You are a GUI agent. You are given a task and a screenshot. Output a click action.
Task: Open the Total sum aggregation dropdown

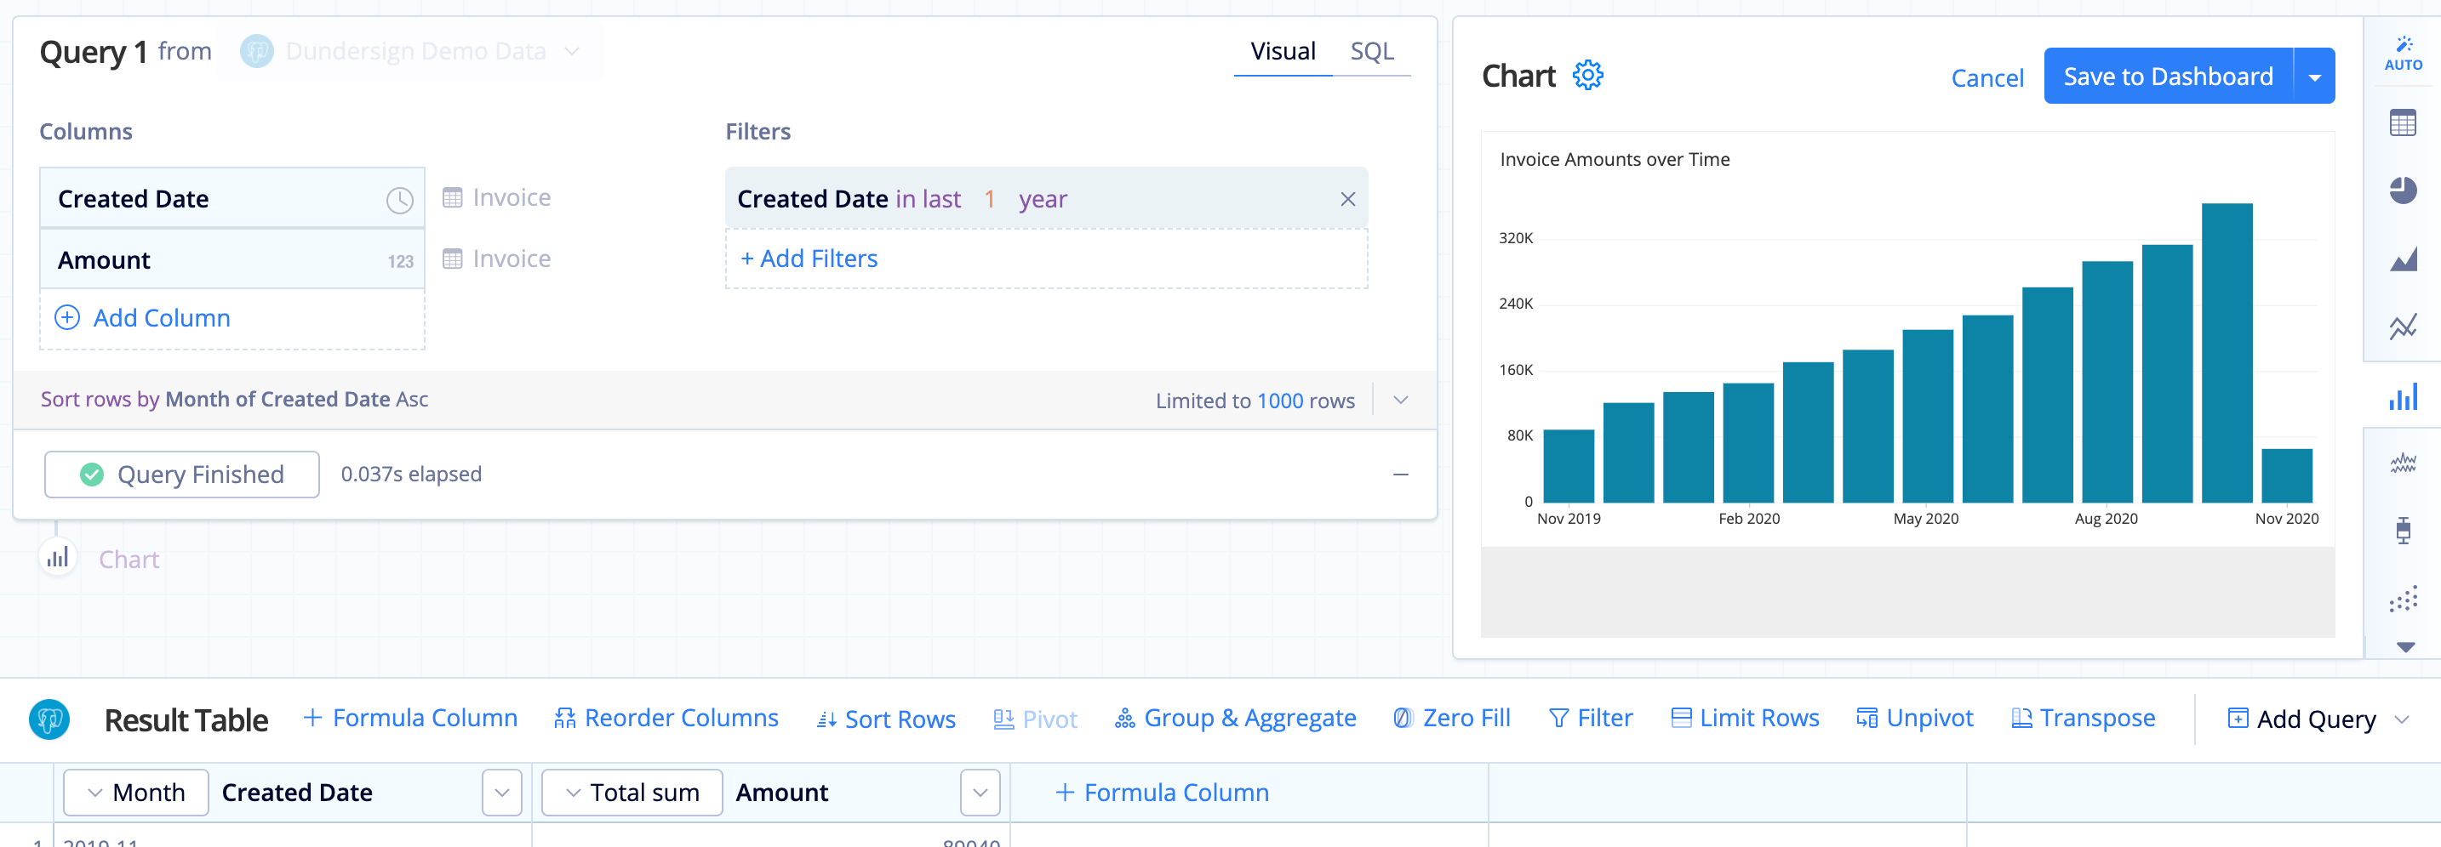(632, 792)
